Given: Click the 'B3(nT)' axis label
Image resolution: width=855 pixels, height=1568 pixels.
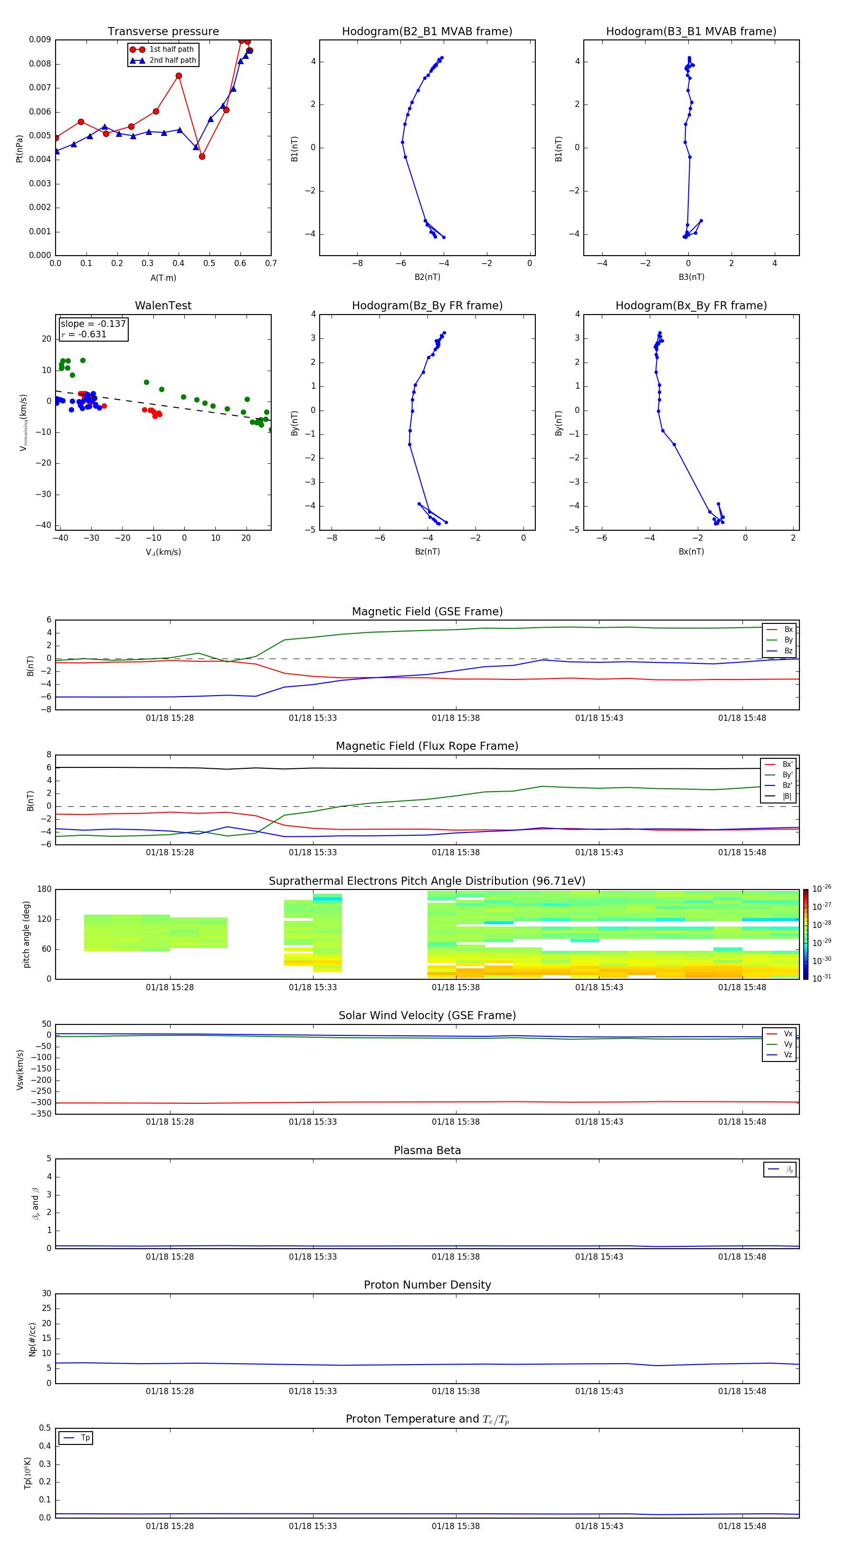Looking at the screenshot, I should tap(691, 277).
